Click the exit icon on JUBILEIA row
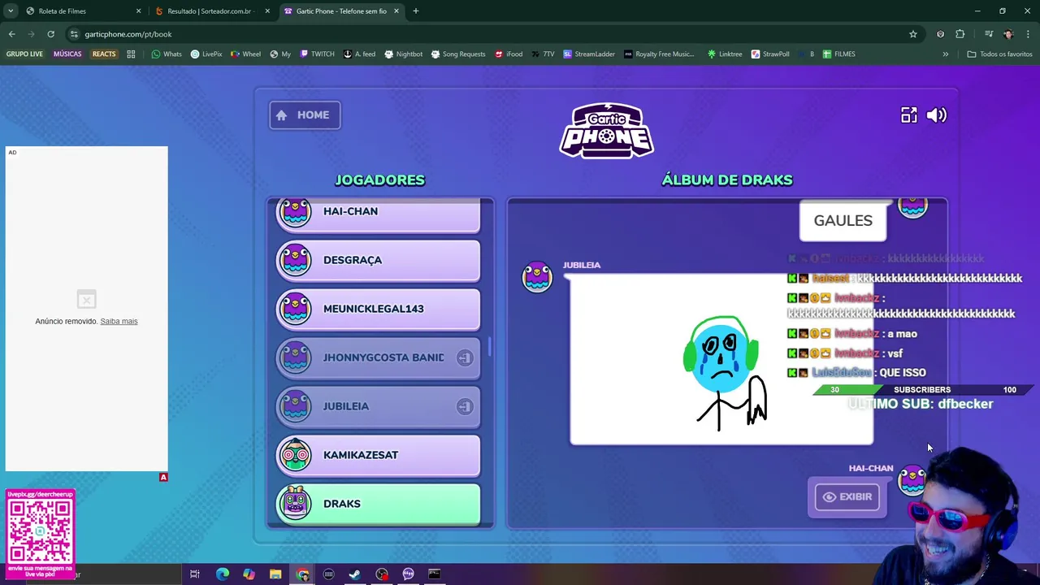The image size is (1040, 585). click(x=464, y=406)
